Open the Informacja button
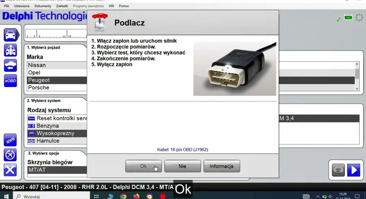The height and width of the screenshot is (199, 366). point(222,166)
